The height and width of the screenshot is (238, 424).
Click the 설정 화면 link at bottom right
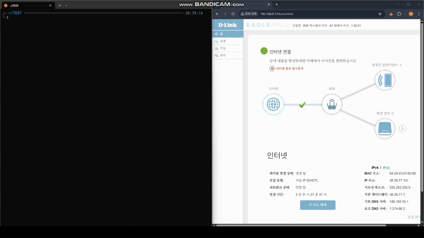[x=414, y=217]
